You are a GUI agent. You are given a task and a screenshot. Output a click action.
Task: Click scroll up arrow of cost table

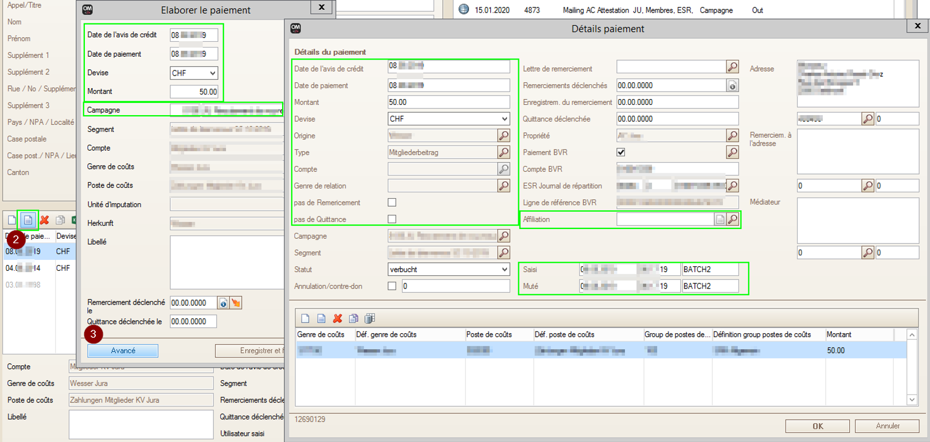click(912, 334)
